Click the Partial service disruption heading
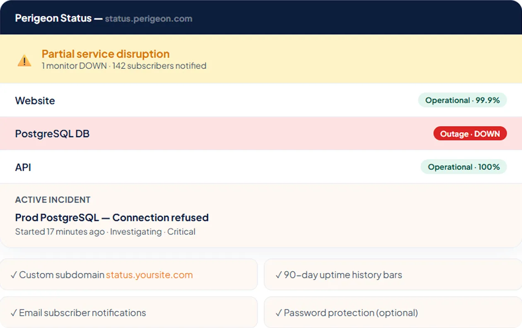This screenshot has width=522, height=328. [x=106, y=54]
